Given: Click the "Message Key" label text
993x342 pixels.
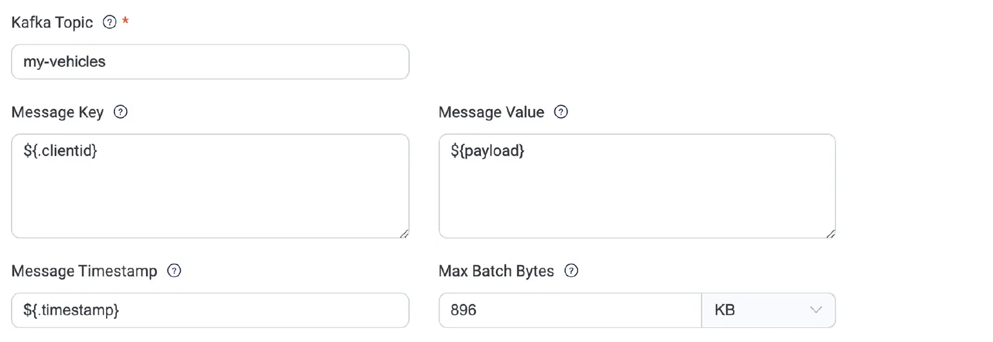Looking at the screenshot, I should click(58, 112).
